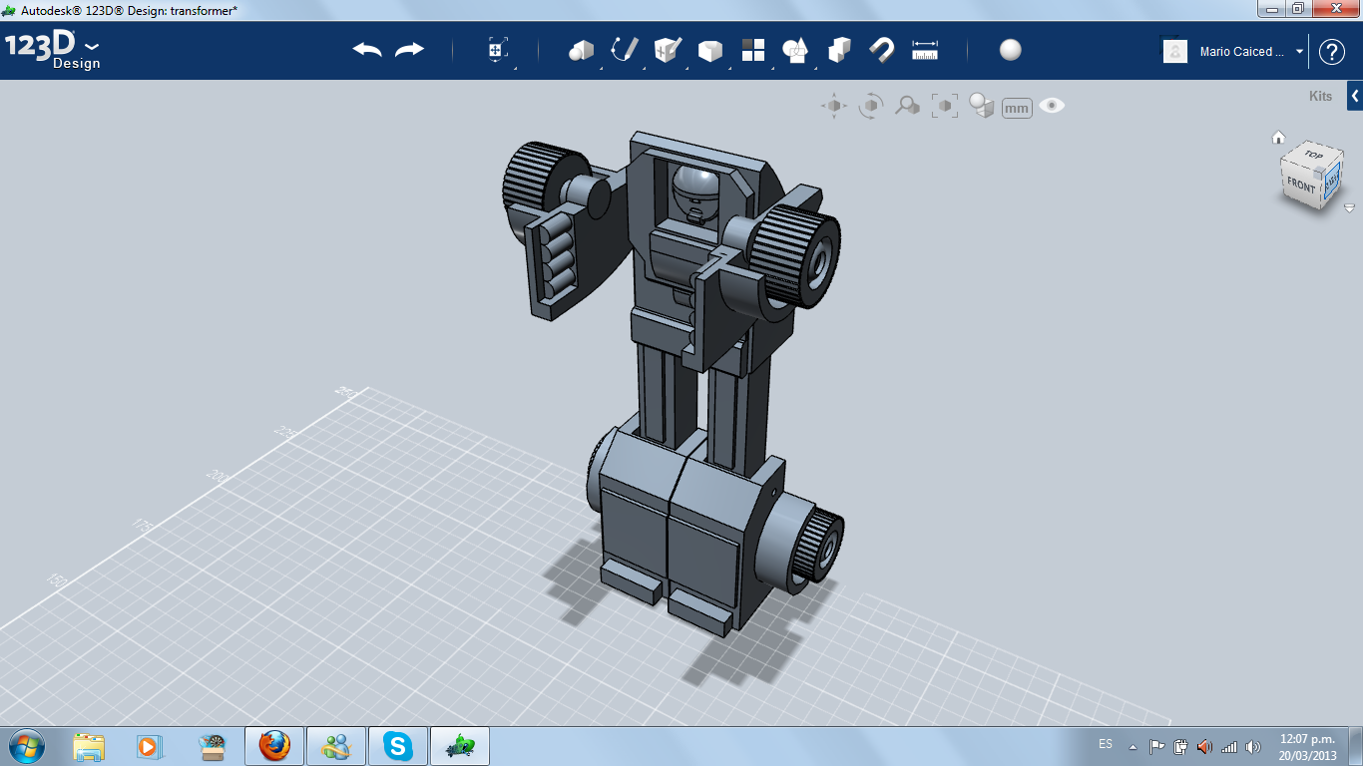The height and width of the screenshot is (766, 1363).
Task: Open the display style options
Action: tap(982, 106)
